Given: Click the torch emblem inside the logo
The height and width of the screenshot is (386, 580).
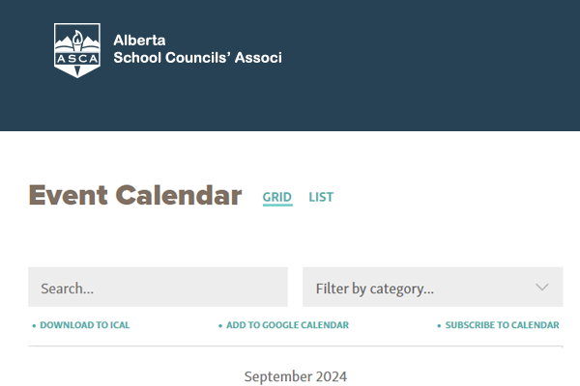Looking at the screenshot, I should point(76,41).
